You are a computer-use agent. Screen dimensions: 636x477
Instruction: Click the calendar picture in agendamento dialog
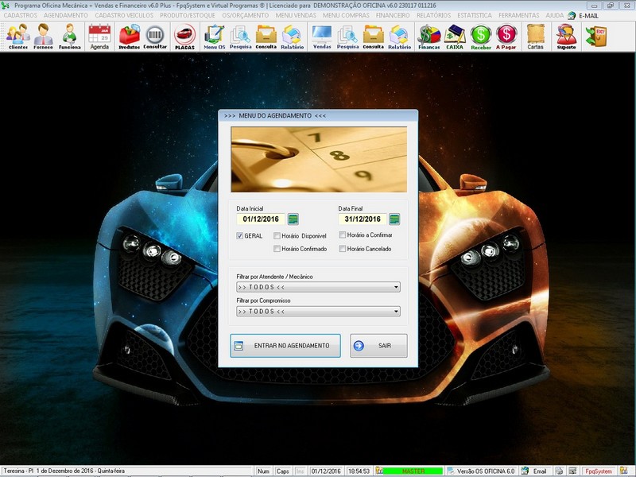pyautogui.click(x=319, y=160)
